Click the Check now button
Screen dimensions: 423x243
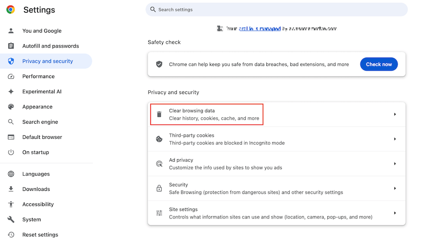[x=379, y=64]
